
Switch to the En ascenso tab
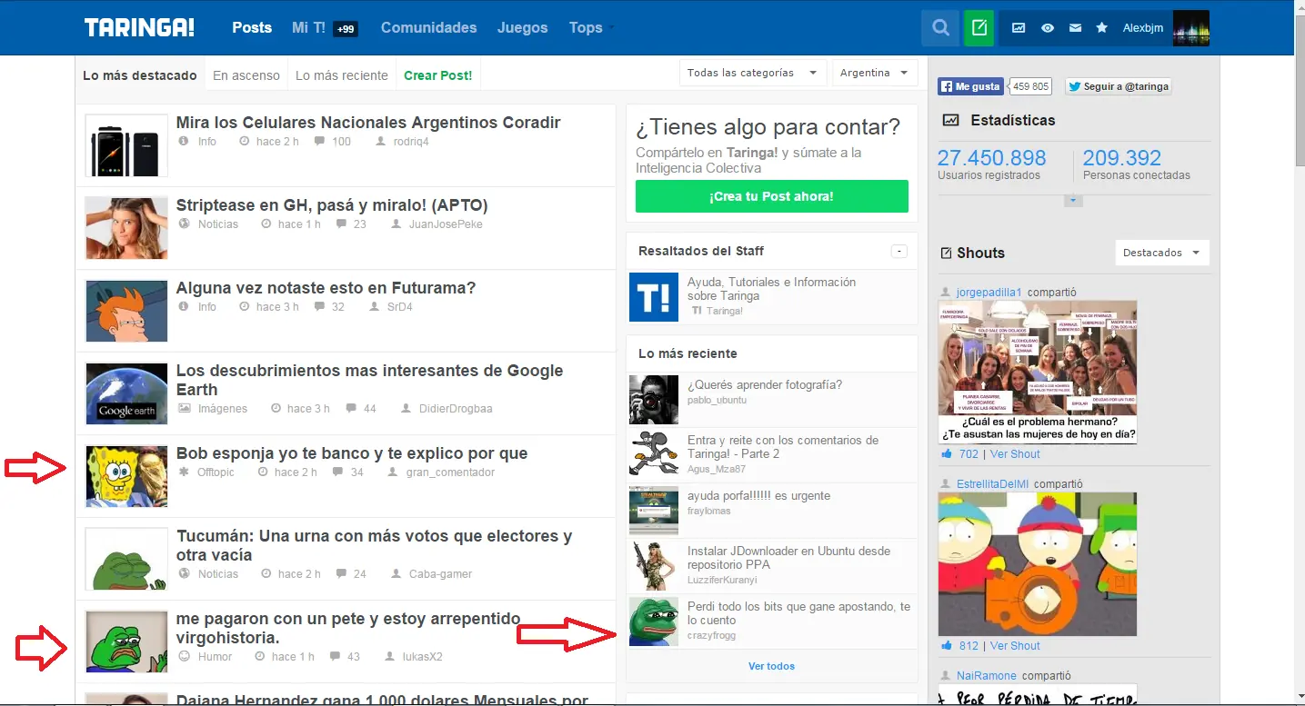point(246,75)
